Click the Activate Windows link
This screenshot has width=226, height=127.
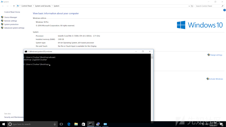click(216, 79)
